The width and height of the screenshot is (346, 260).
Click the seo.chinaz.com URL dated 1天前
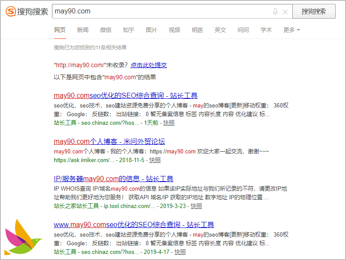110,123
